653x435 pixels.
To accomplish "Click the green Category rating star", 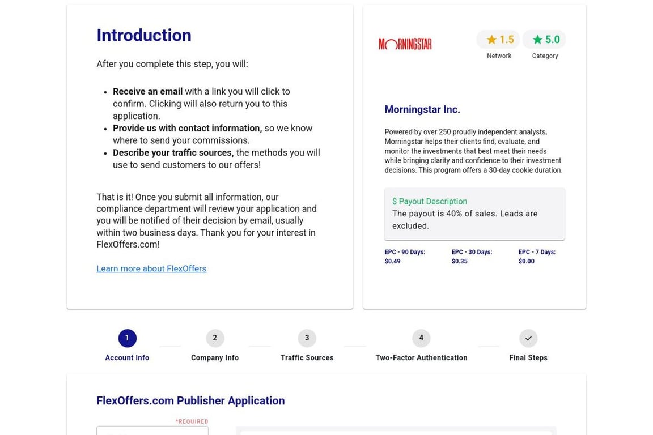I will coord(537,40).
